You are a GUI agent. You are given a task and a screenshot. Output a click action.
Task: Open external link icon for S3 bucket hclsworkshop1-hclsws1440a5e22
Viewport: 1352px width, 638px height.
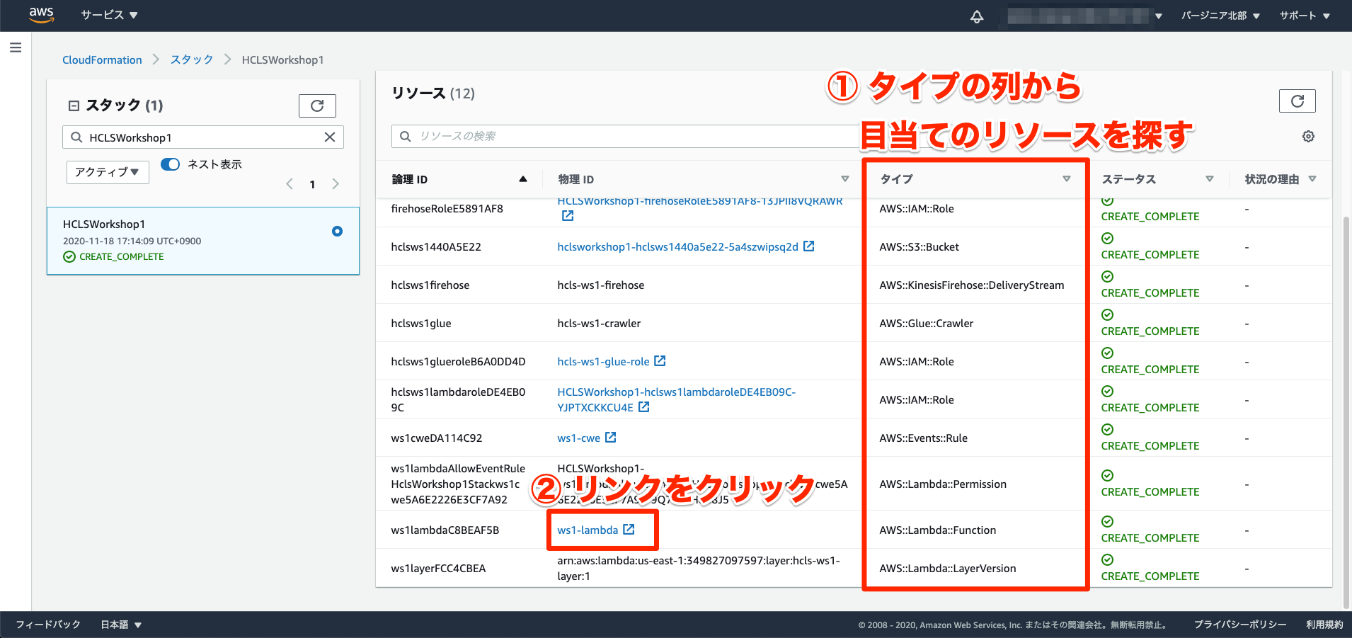(809, 246)
